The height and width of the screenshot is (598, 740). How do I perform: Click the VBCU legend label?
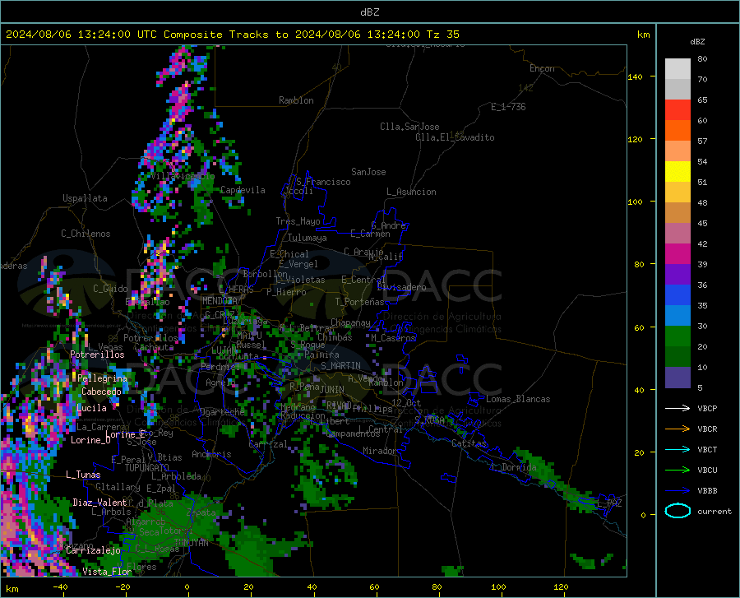point(707,471)
